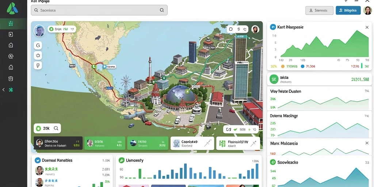The width and height of the screenshot is (374, 187).
Task: Toggle the green check in bottom map pill
Action: [x=236, y=129]
